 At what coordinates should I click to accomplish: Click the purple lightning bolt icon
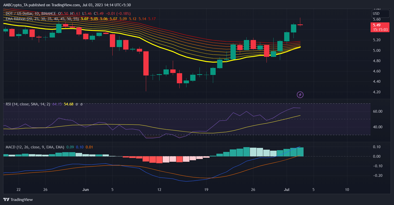300,95
